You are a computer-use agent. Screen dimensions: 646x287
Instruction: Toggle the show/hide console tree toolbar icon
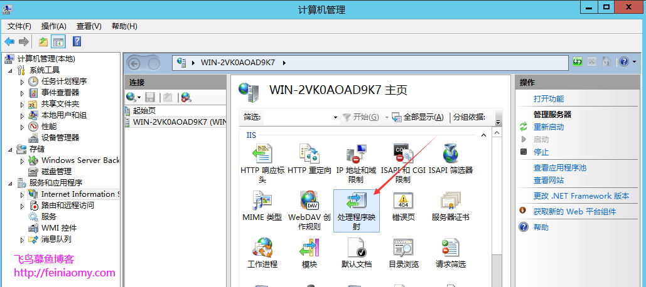coord(58,41)
